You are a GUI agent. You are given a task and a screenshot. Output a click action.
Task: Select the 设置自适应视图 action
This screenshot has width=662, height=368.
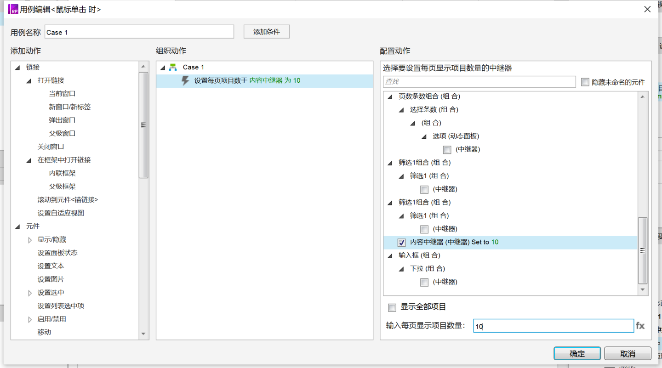click(61, 214)
